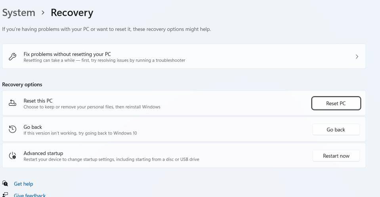Click the Go back button on right
The width and height of the screenshot is (380, 197).
click(x=336, y=130)
